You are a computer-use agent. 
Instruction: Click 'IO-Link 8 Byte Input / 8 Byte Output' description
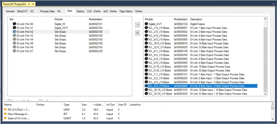click(x=217, y=86)
